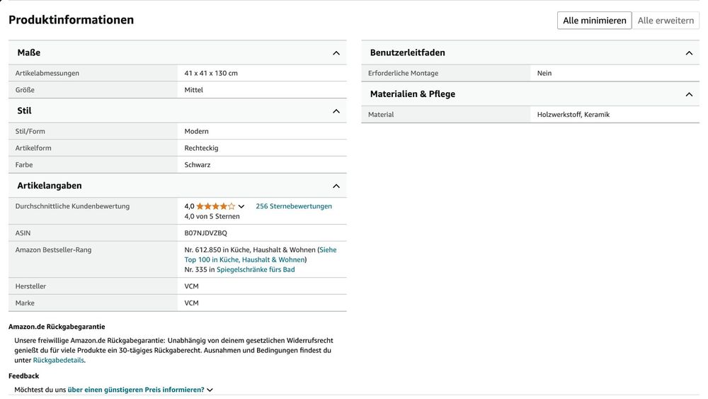Collapse the Materialien & Pflege chevron
708x399 pixels.
689,94
